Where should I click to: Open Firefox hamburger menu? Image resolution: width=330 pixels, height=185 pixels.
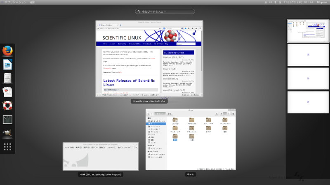click(x=200, y=28)
